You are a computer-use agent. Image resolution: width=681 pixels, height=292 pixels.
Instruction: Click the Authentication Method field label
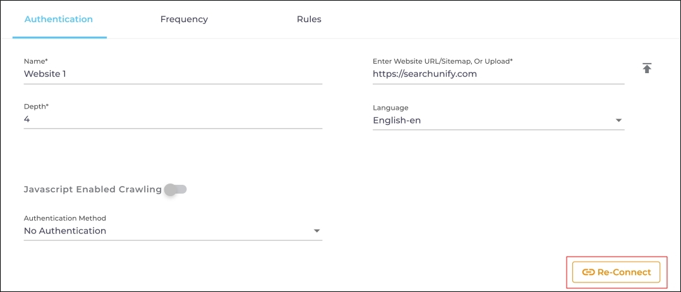pyautogui.click(x=65, y=218)
